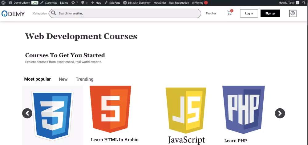Click the Log in button
Viewport: 308px width, 145px height.
(x=249, y=13)
